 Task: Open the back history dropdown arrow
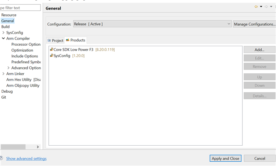point(261,7)
